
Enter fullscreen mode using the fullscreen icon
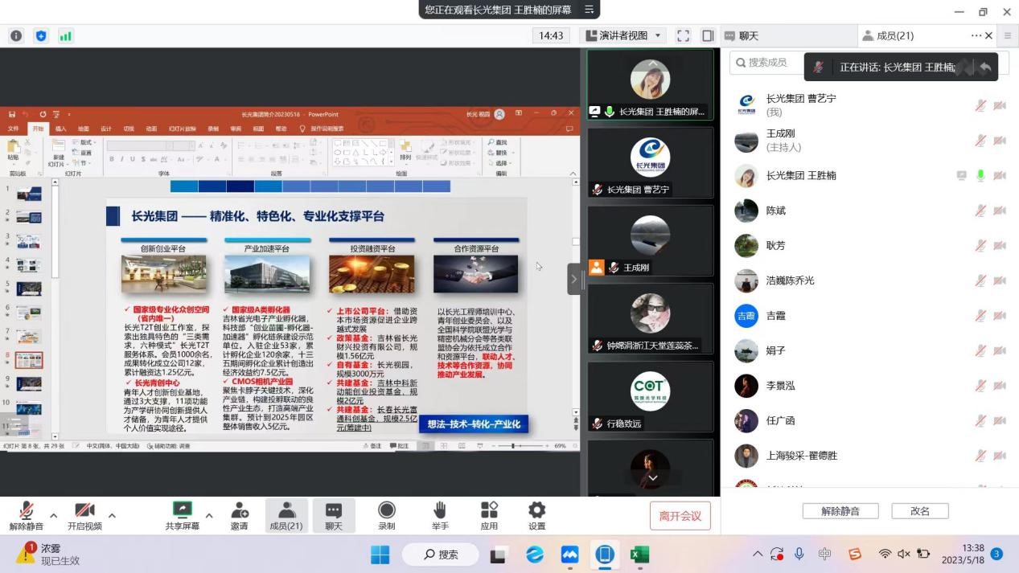[x=683, y=36]
